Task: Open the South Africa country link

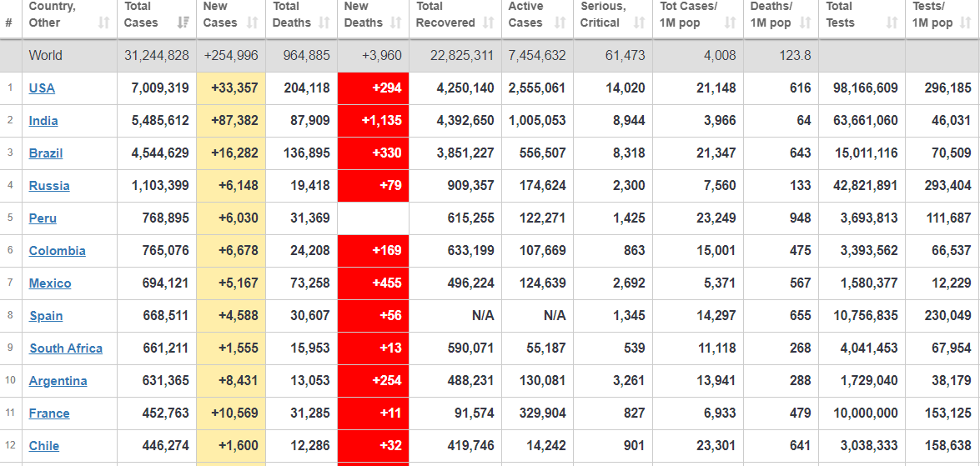Action: [66, 348]
